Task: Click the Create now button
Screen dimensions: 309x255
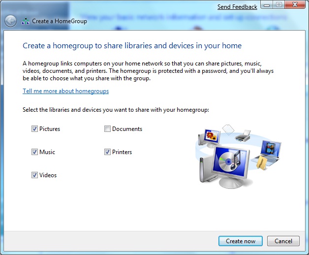Action: pyautogui.click(x=241, y=241)
